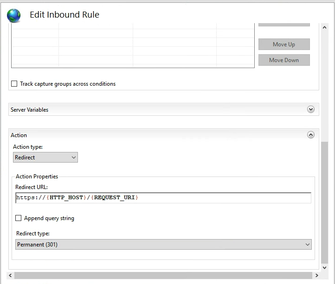Click the Move Up button
This screenshot has width=335, height=284.
tap(284, 44)
